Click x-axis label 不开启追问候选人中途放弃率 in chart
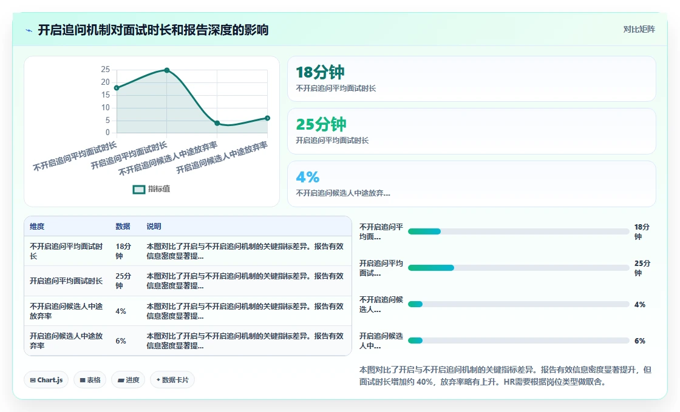Screen dimensions: 680x412 click(168, 158)
